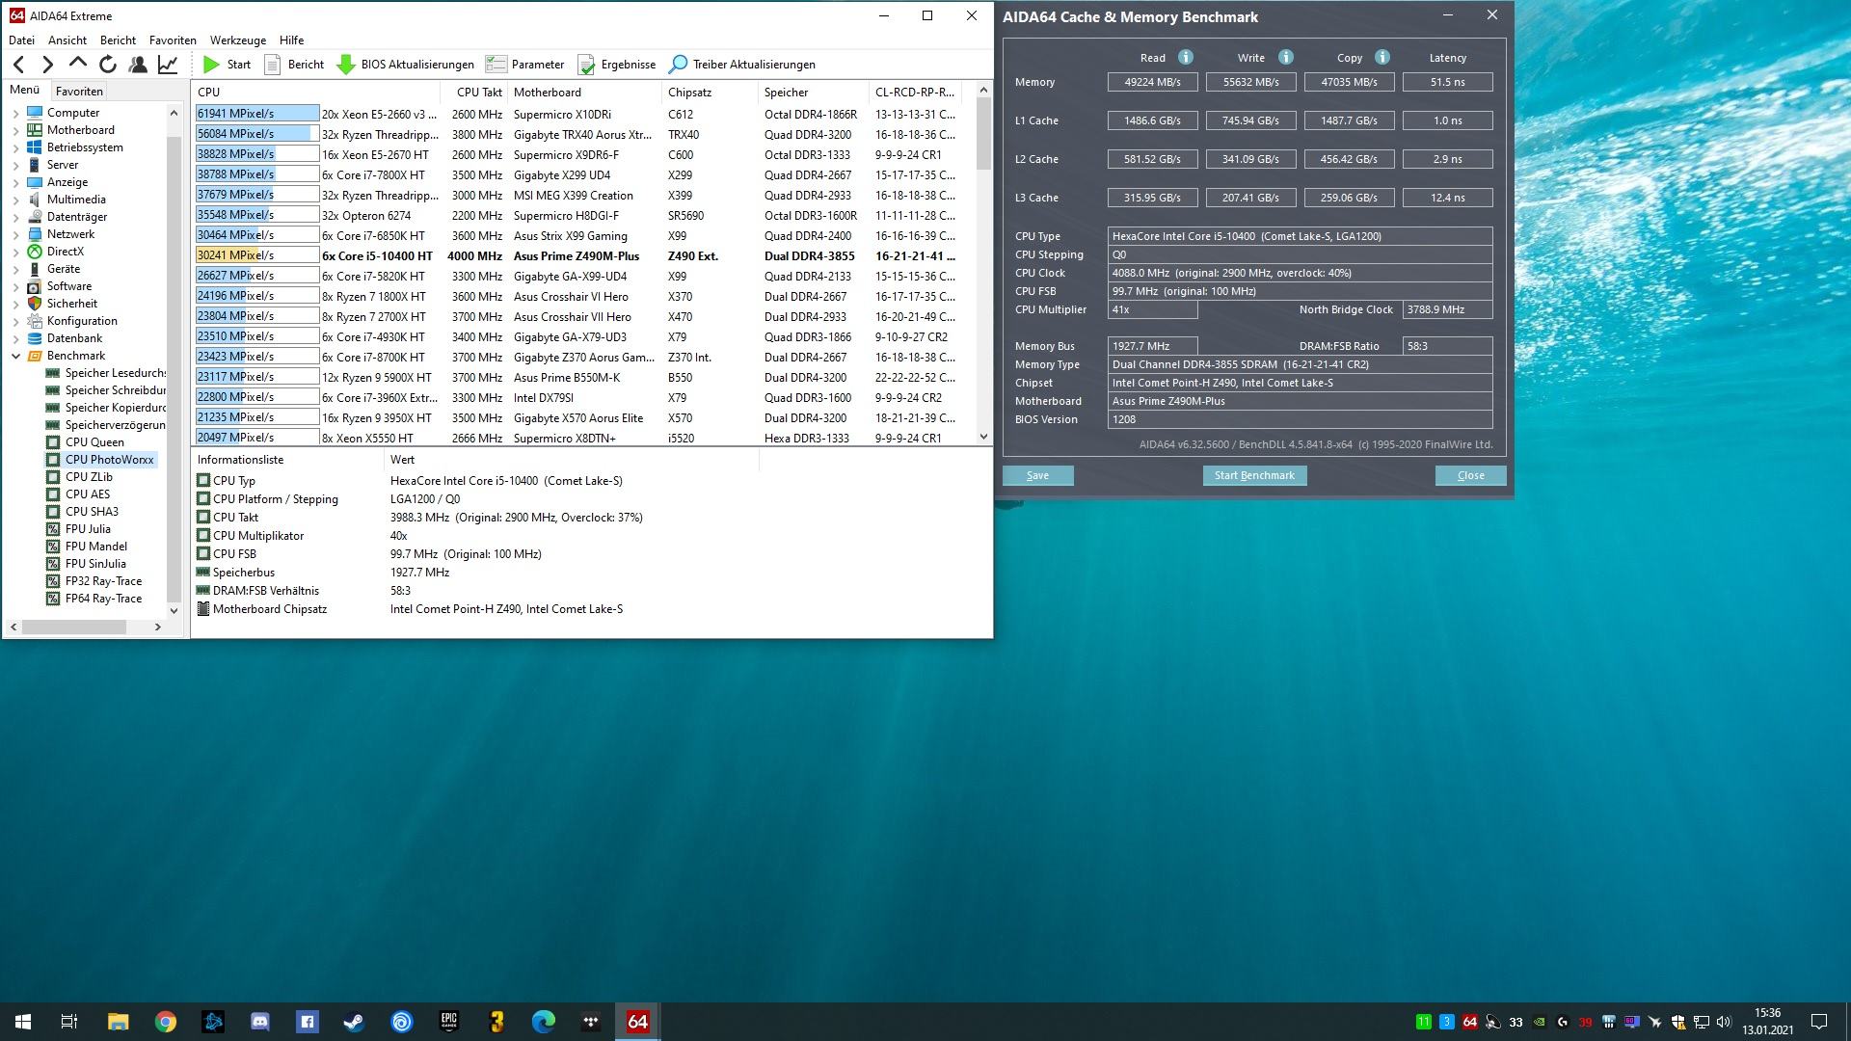Expand the Motherboard tree node

click(x=15, y=130)
